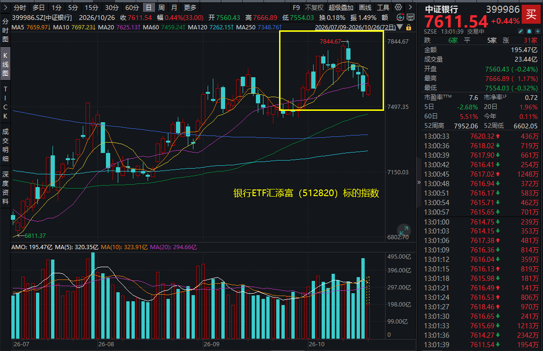
Task: Toggle the orange date range lock
Action: 409,27
